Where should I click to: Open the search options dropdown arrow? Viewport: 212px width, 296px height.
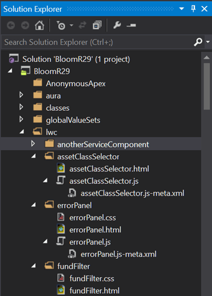pyautogui.click(x=208, y=42)
